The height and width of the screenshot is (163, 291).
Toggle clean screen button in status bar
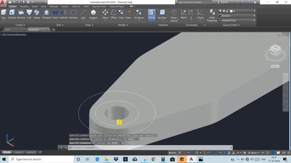coord(284,153)
